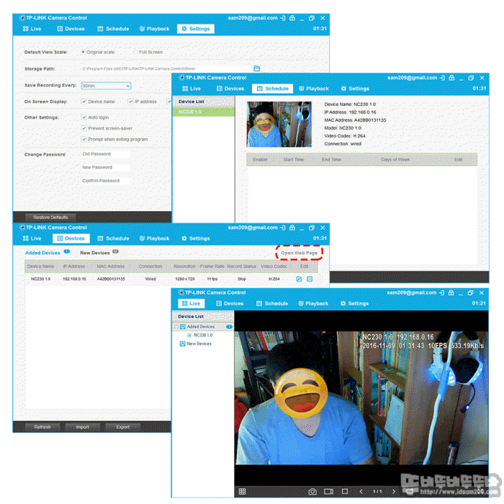The image size is (504, 504).
Task: Toggle the Prevent screen-saver checkbox
Action: 84,128
